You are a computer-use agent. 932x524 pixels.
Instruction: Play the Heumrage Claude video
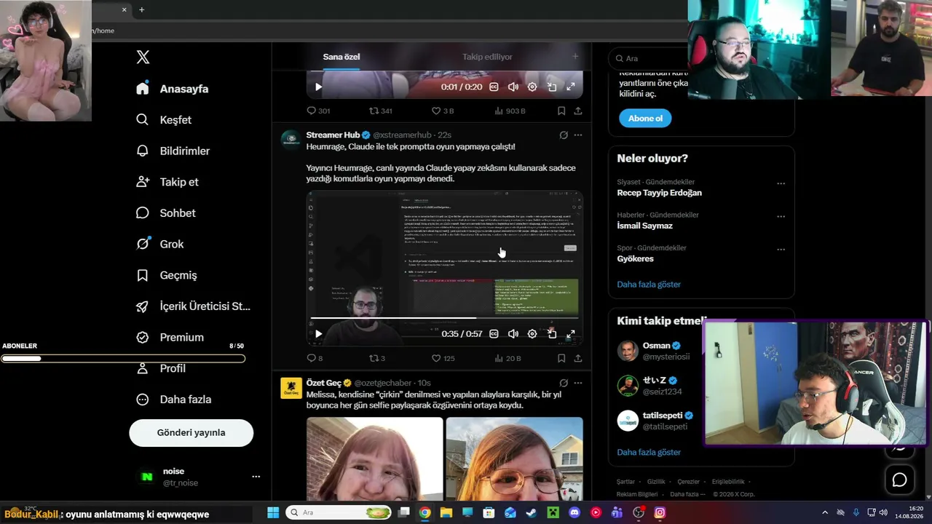click(x=318, y=334)
